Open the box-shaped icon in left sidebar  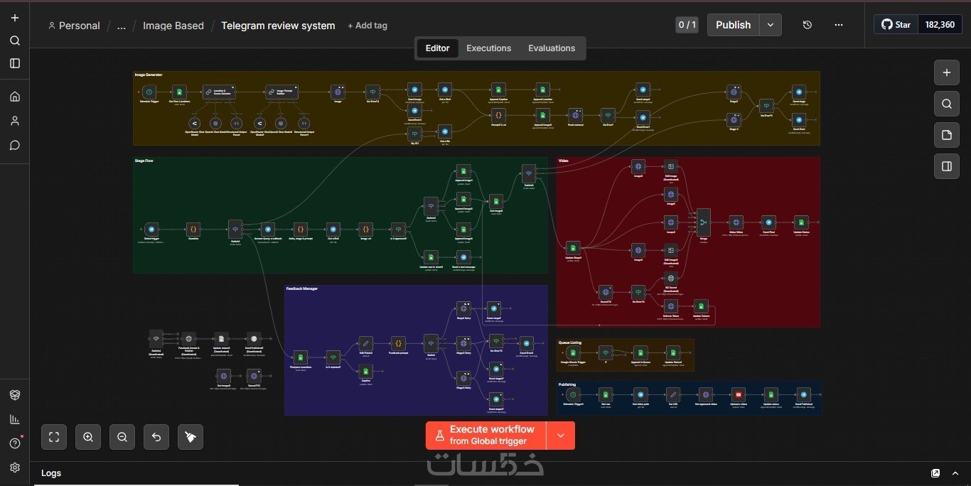point(15,395)
